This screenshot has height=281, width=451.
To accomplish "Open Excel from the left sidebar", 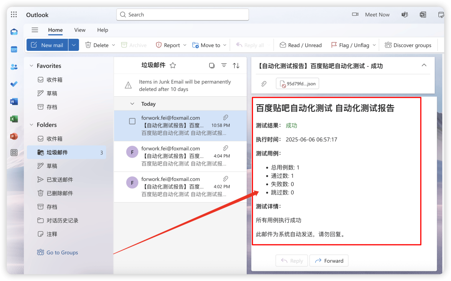I will click(x=14, y=119).
